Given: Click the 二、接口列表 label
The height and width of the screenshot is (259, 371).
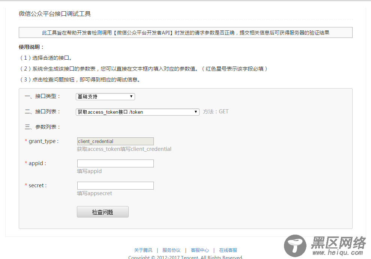Looking at the screenshot, I should point(43,111).
